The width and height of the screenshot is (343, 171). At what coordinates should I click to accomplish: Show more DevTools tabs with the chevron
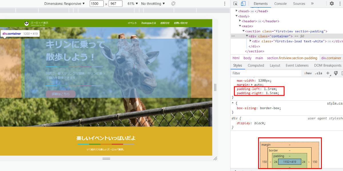point(312,4)
